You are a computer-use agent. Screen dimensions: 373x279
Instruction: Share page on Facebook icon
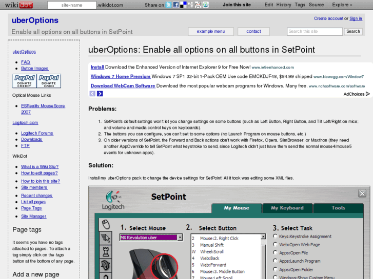pyautogui.click(x=176, y=5)
